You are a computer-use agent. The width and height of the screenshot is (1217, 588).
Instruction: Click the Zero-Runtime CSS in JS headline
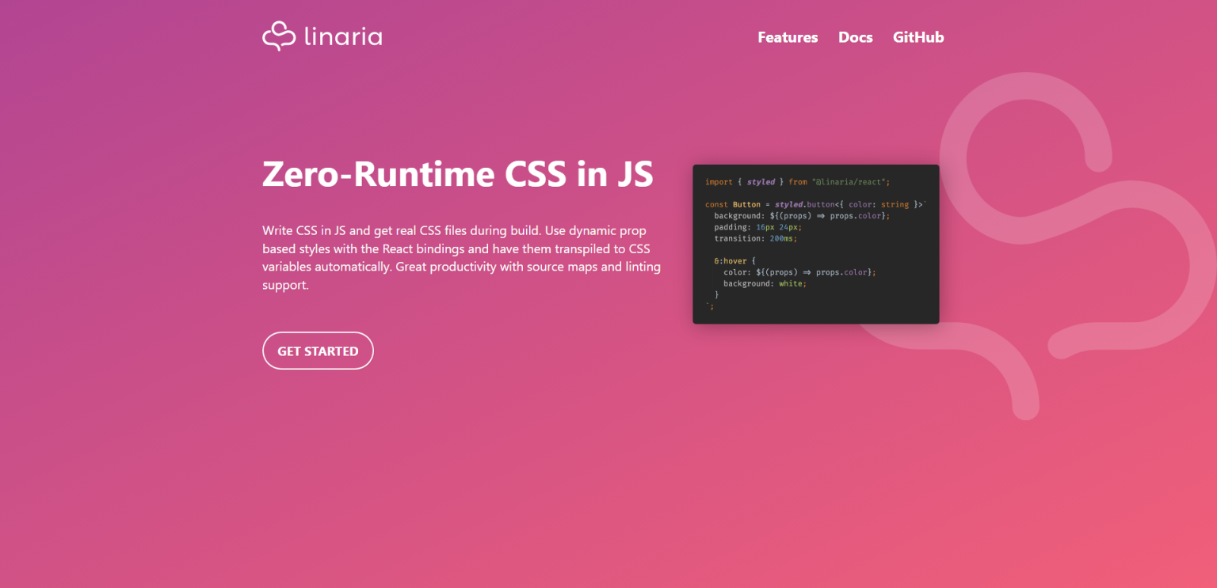[x=458, y=174]
